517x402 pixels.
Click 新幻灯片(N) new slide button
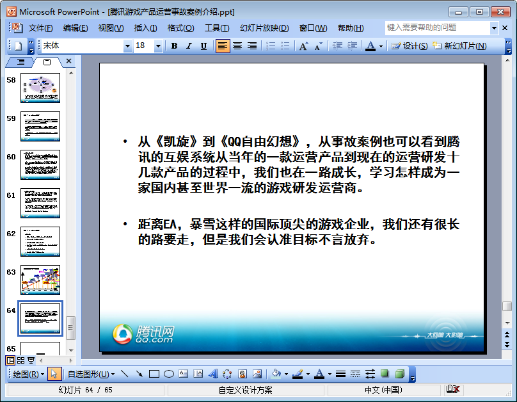coord(459,46)
